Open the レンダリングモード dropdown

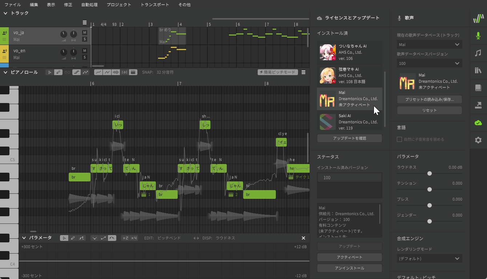click(430, 259)
